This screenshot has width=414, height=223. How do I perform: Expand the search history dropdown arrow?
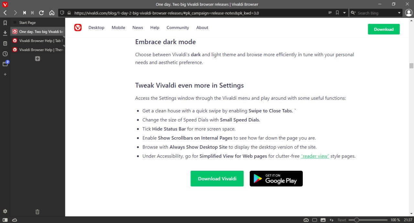tap(399, 13)
